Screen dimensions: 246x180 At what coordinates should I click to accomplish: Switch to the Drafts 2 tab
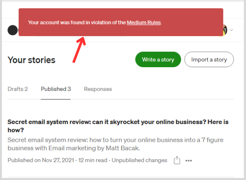tap(18, 89)
